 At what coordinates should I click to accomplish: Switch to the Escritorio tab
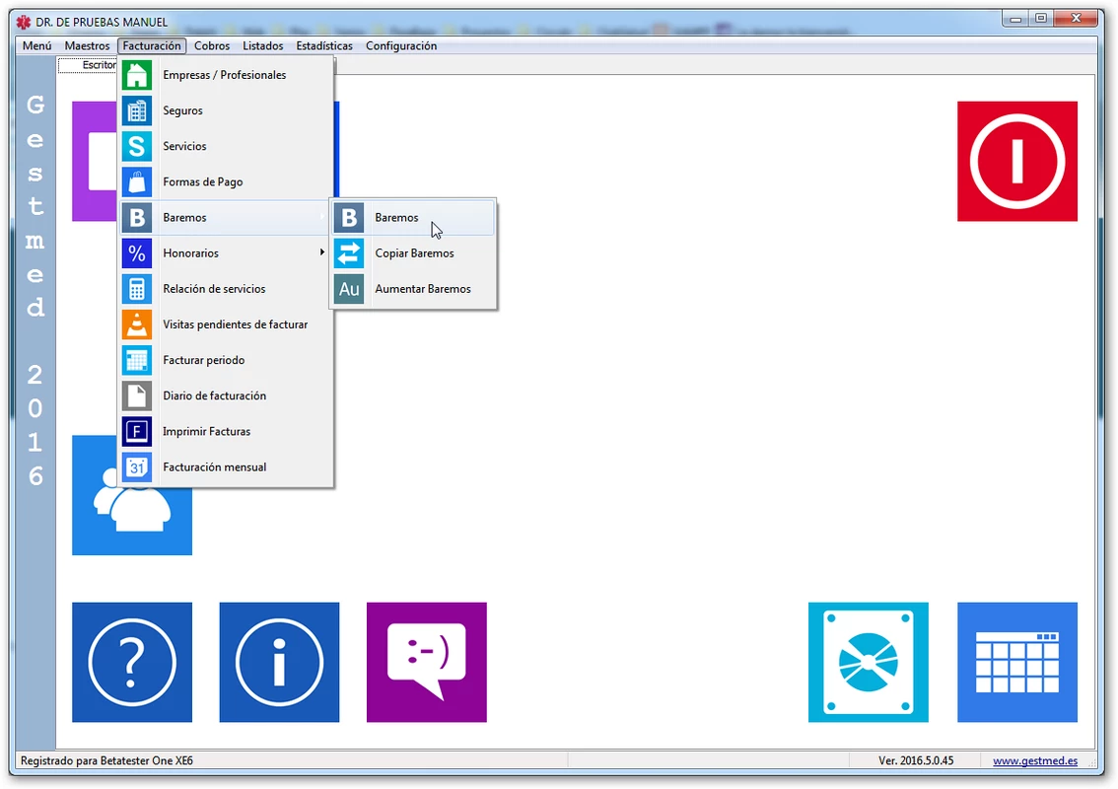[89, 65]
